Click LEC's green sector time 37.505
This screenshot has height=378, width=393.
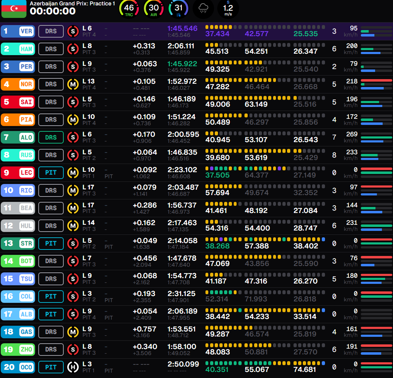[x=217, y=175]
